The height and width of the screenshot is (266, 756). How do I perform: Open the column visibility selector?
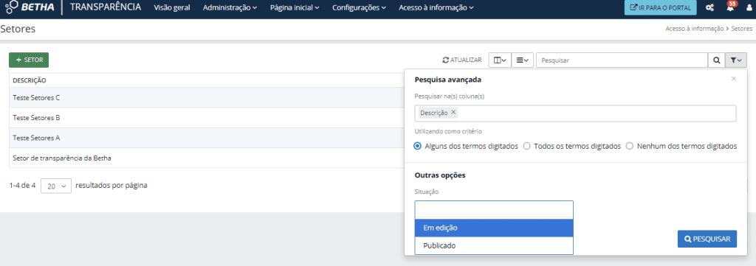(x=500, y=60)
